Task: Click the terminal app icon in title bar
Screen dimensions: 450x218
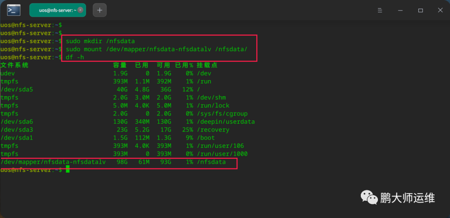Action: [14, 10]
